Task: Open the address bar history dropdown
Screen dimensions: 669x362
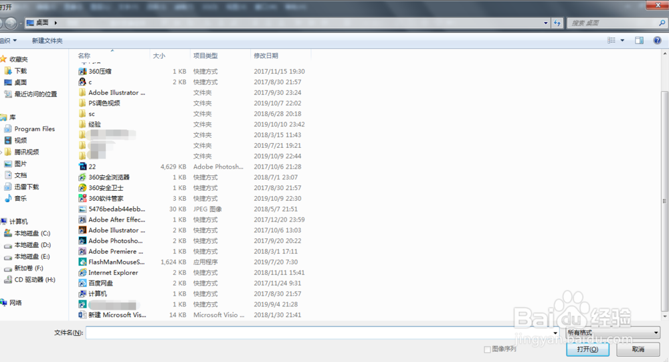Action: click(x=546, y=23)
